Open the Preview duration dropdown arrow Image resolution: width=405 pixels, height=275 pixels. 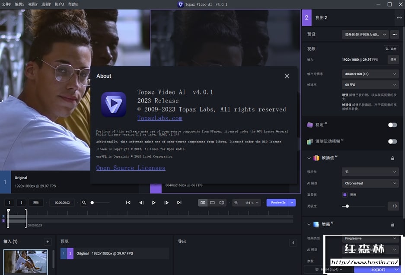292,203
